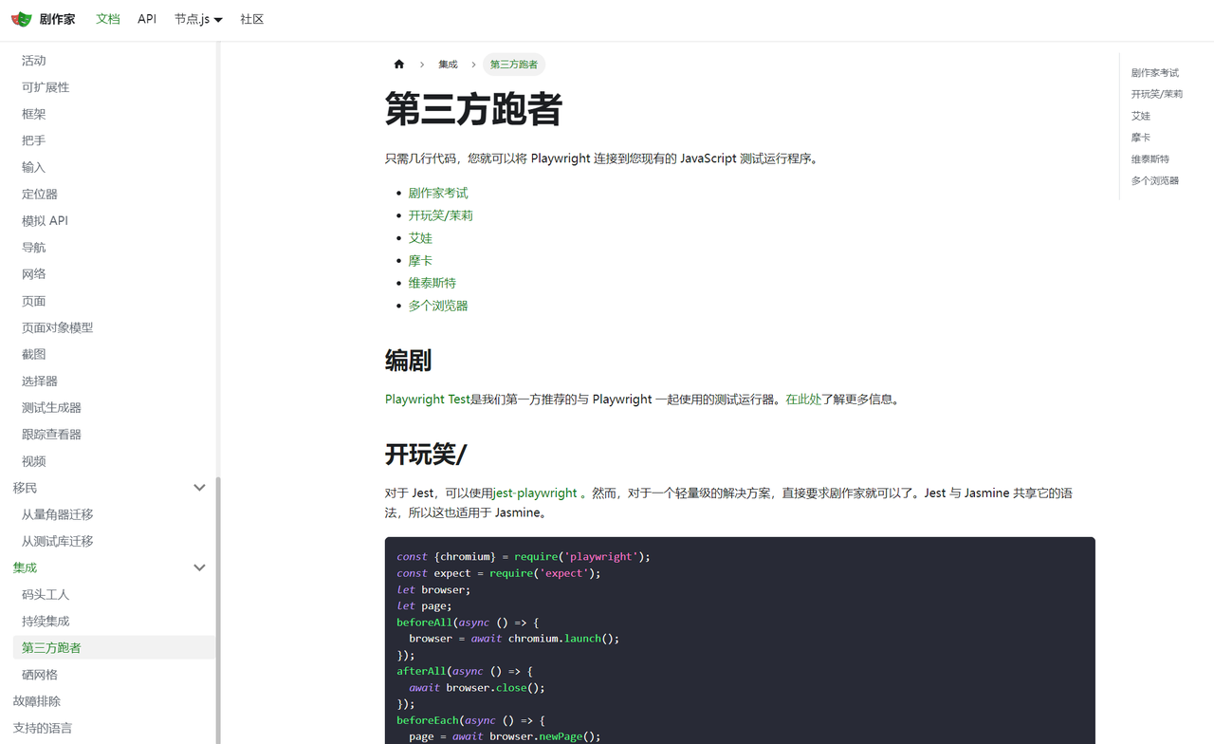Select 集成 in the breadcrumb
This screenshot has height=744, width=1214.
point(448,65)
